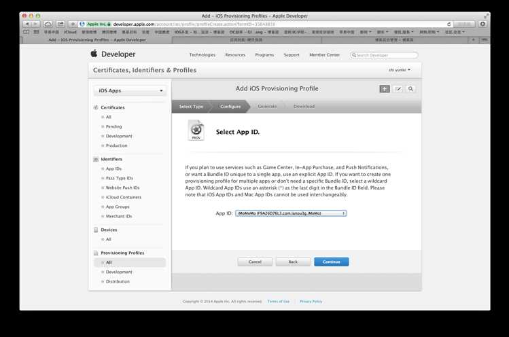Image resolution: width=509 pixels, height=337 pixels.
Task: Open the iOS Apps platform dropdown
Action: tap(130, 90)
